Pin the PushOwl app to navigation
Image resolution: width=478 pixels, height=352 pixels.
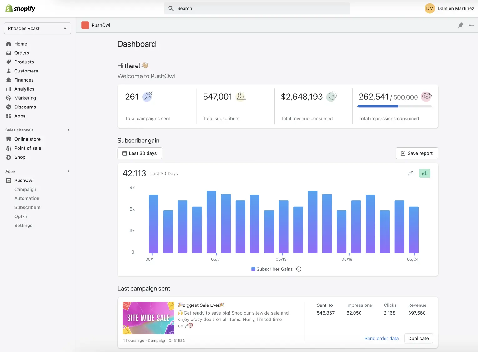point(460,25)
